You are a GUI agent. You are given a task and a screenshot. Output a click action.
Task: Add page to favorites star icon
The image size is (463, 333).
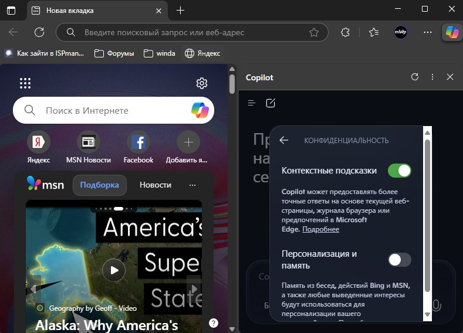(314, 32)
